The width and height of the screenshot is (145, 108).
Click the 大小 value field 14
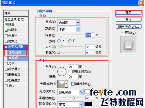pos(90,47)
